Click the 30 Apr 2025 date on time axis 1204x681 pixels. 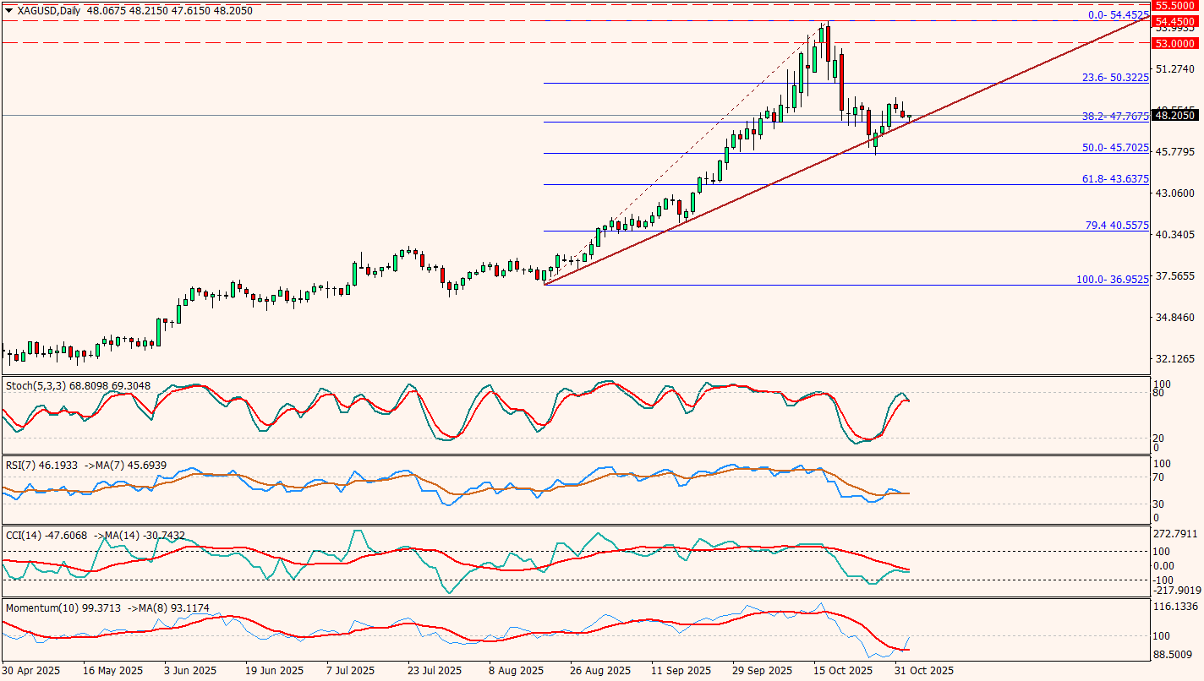point(33,671)
